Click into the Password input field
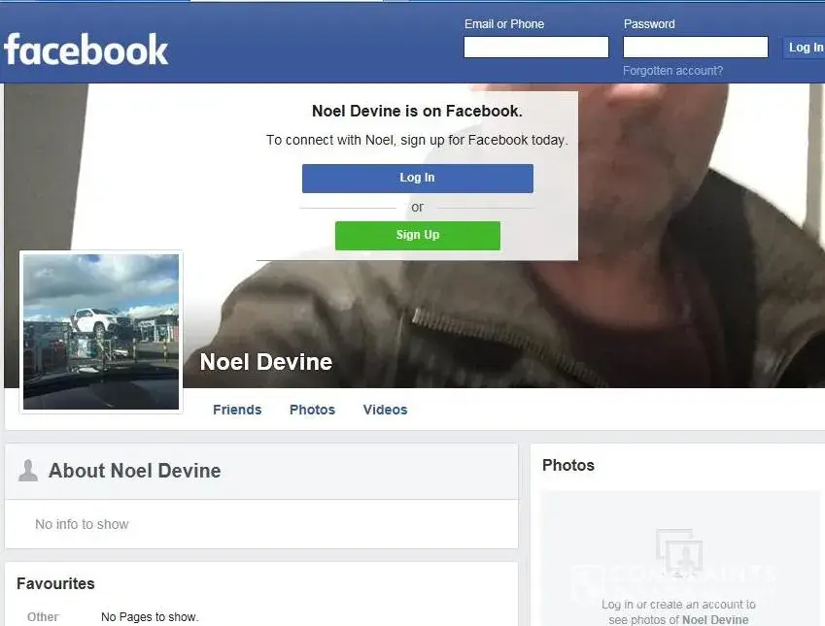This screenshot has width=825, height=626. tap(695, 48)
